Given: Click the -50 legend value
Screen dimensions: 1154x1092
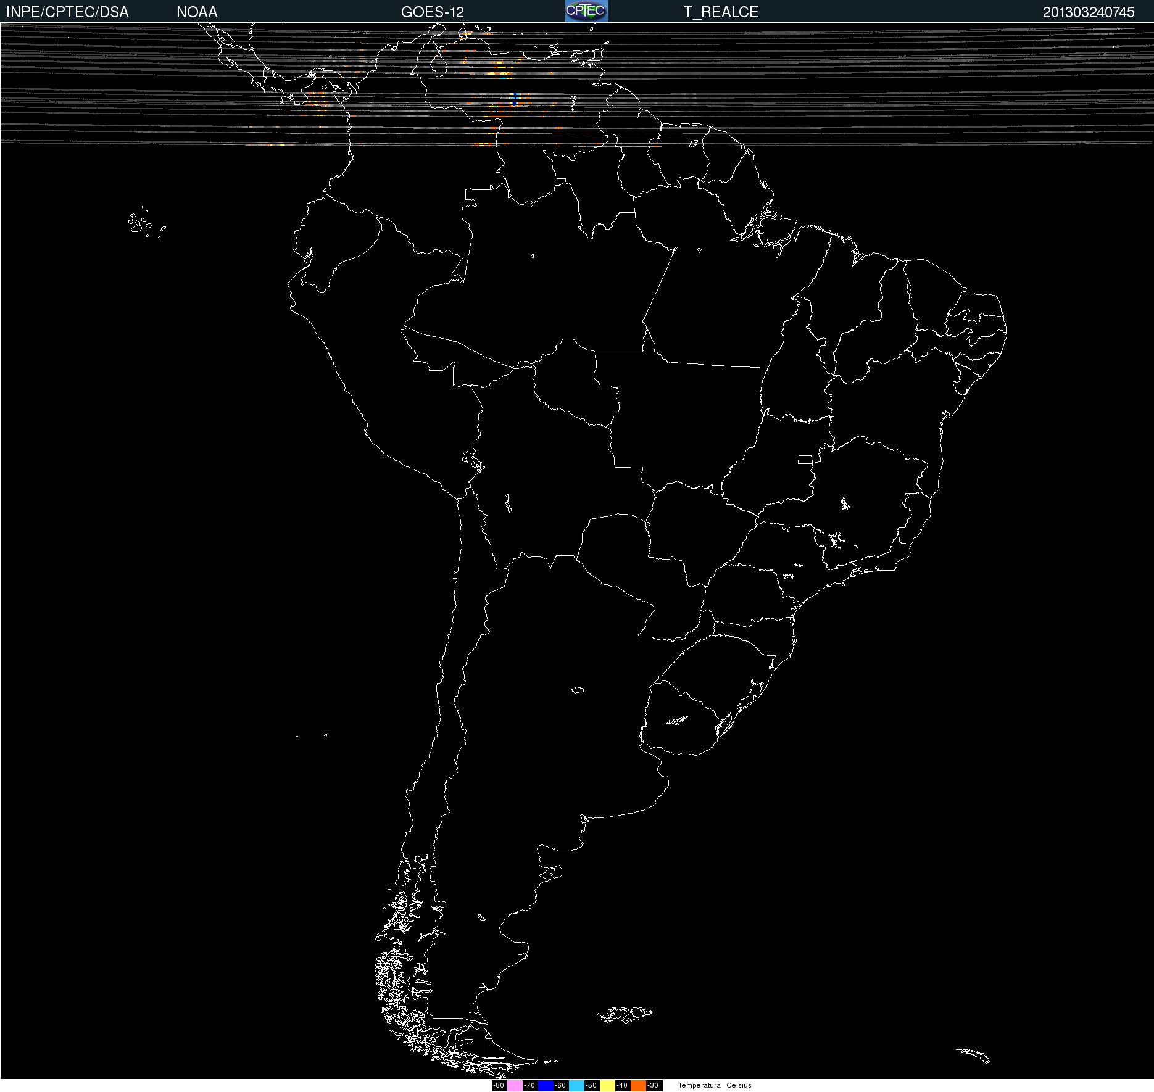Looking at the screenshot, I should coord(591,1086).
